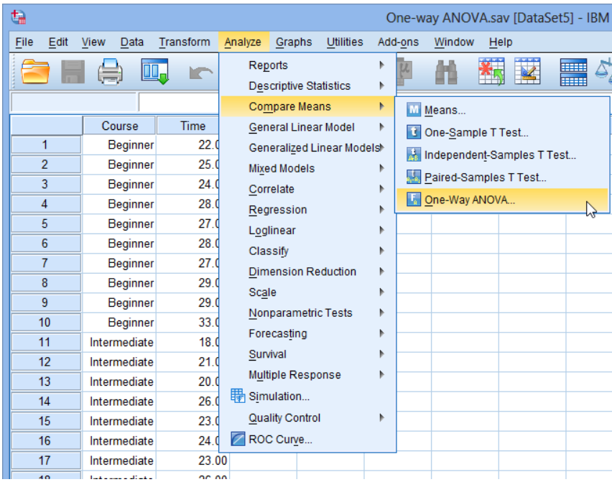Viewport: 612px width, 482px height.
Task: Open the Recall recent dialogs icon
Action: (x=155, y=71)
